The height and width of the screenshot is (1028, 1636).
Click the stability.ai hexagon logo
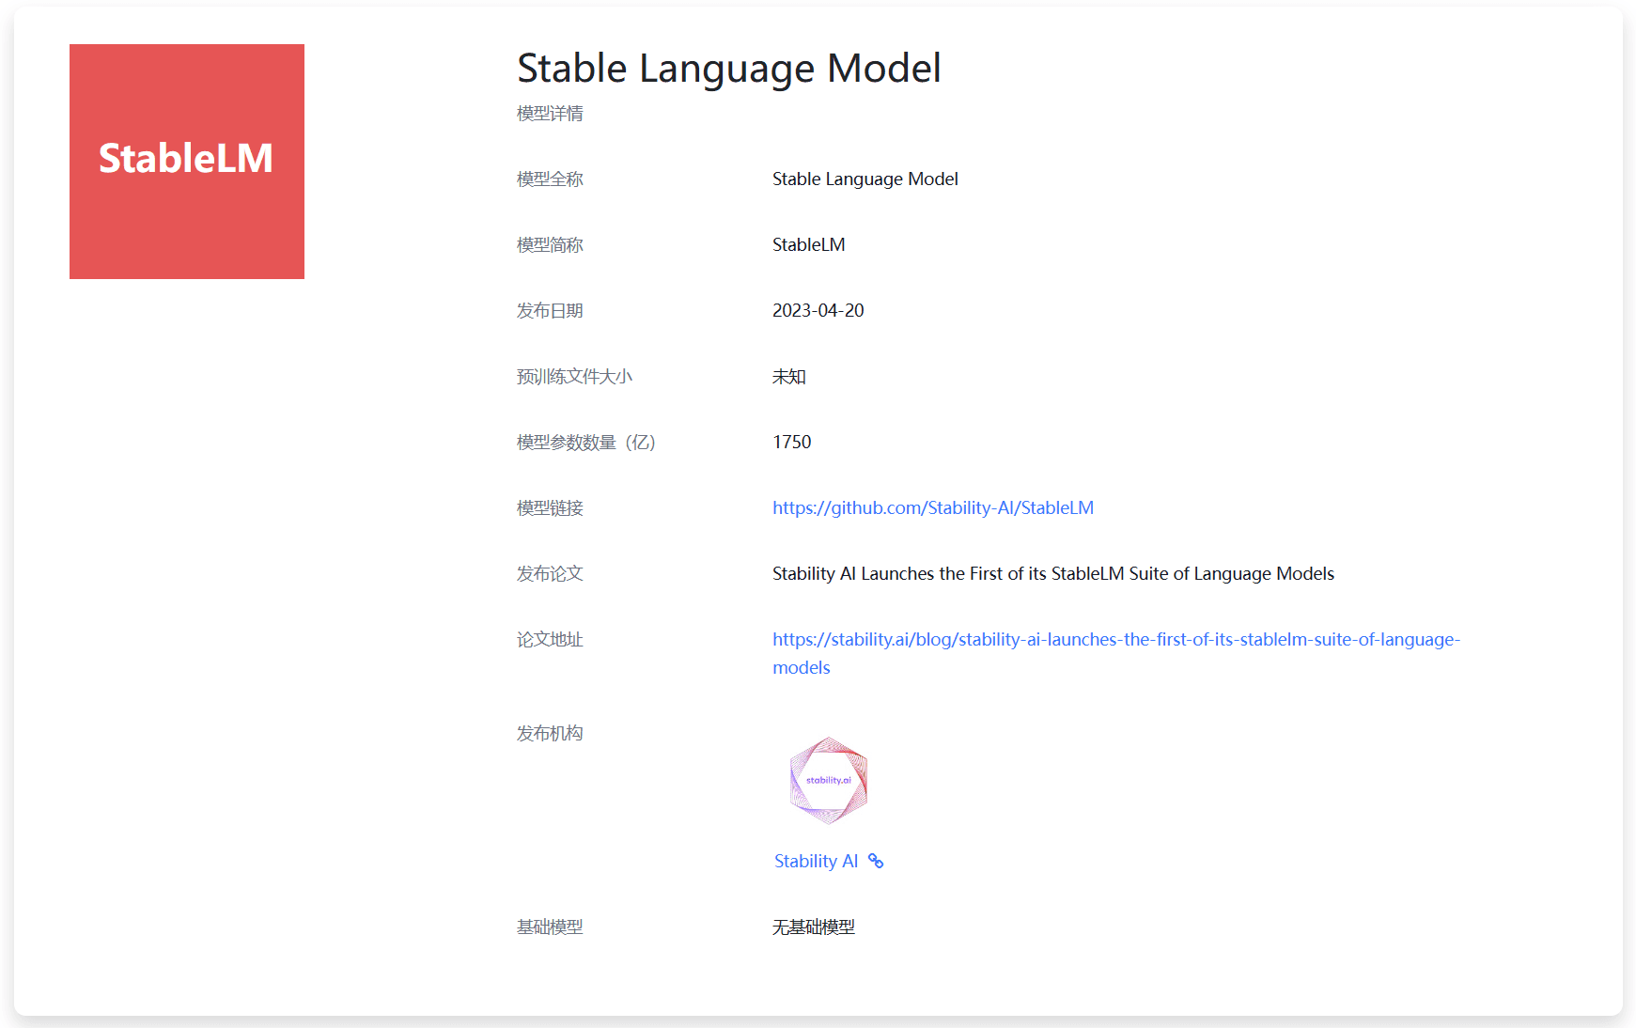(x=827, y=781)
